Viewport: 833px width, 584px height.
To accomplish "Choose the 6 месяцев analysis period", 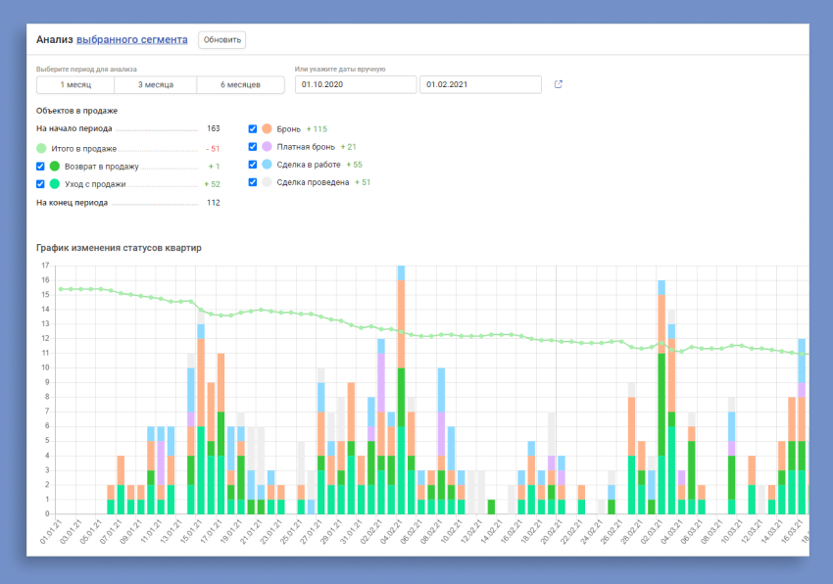I will point(239,85).
